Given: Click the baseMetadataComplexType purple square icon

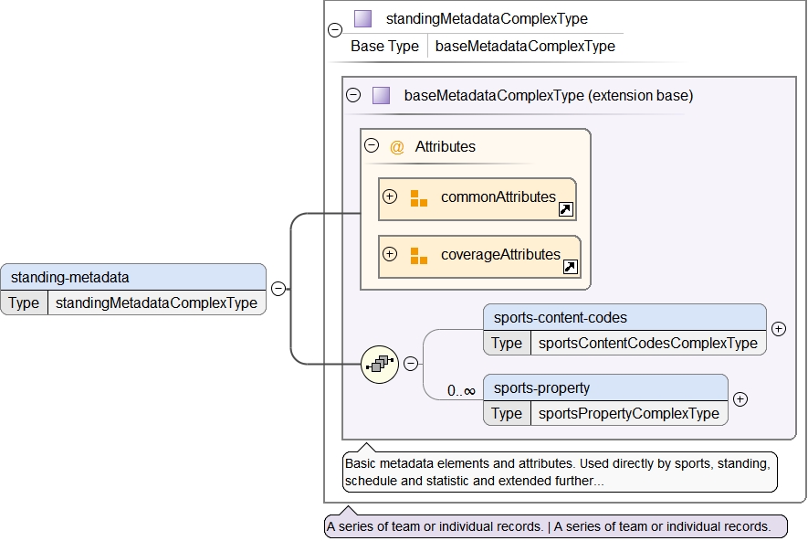Looking at the screenshot, I should pyautogui.click(x=381, y=95).
